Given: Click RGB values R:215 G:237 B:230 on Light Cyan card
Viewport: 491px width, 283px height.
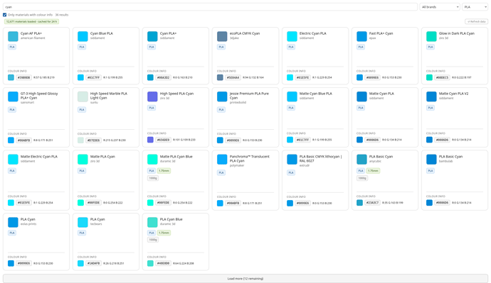Looking at the screenshot, I should pyautogui.click(x=115, y=140).
